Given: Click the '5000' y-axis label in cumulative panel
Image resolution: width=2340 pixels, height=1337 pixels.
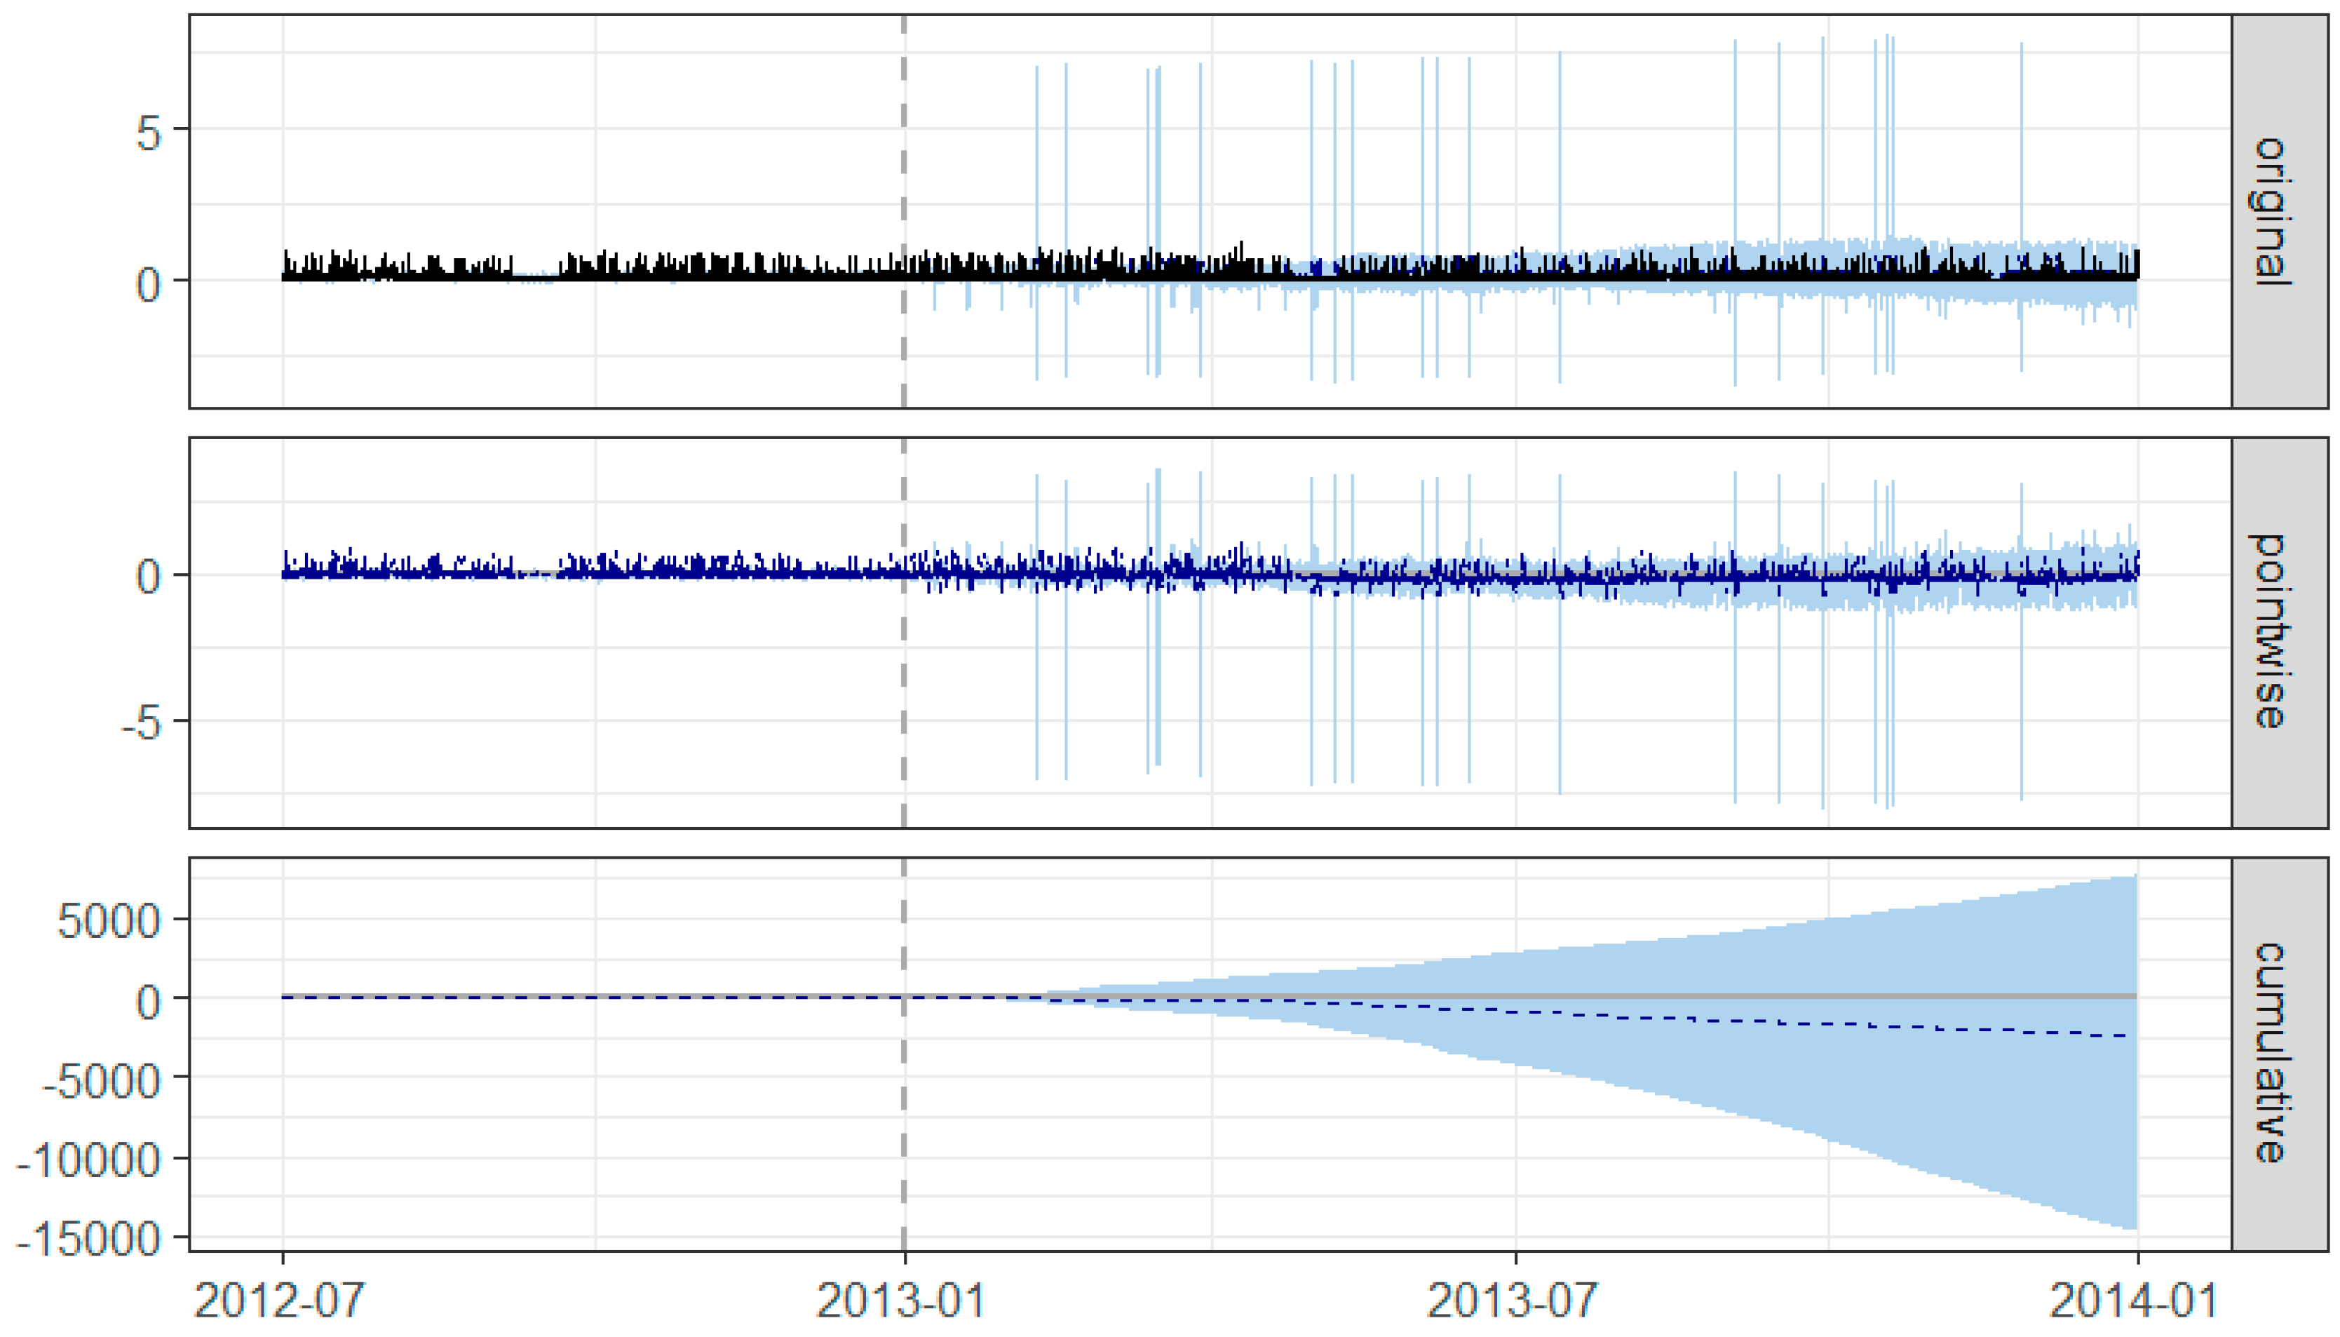Looking at the screenshot, I should point(109,921).
